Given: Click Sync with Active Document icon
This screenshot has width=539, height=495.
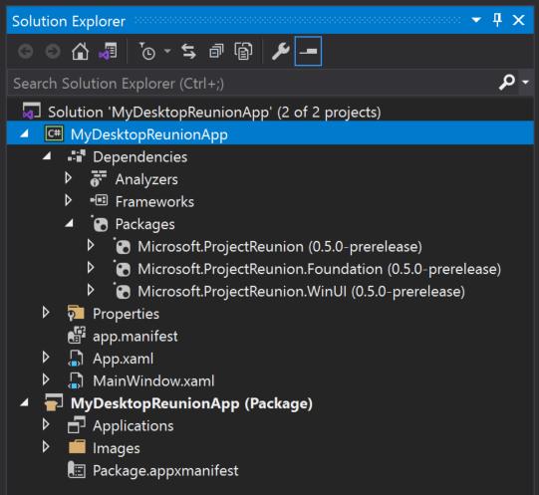Looking at the screenshot, I should pos(188,52).
